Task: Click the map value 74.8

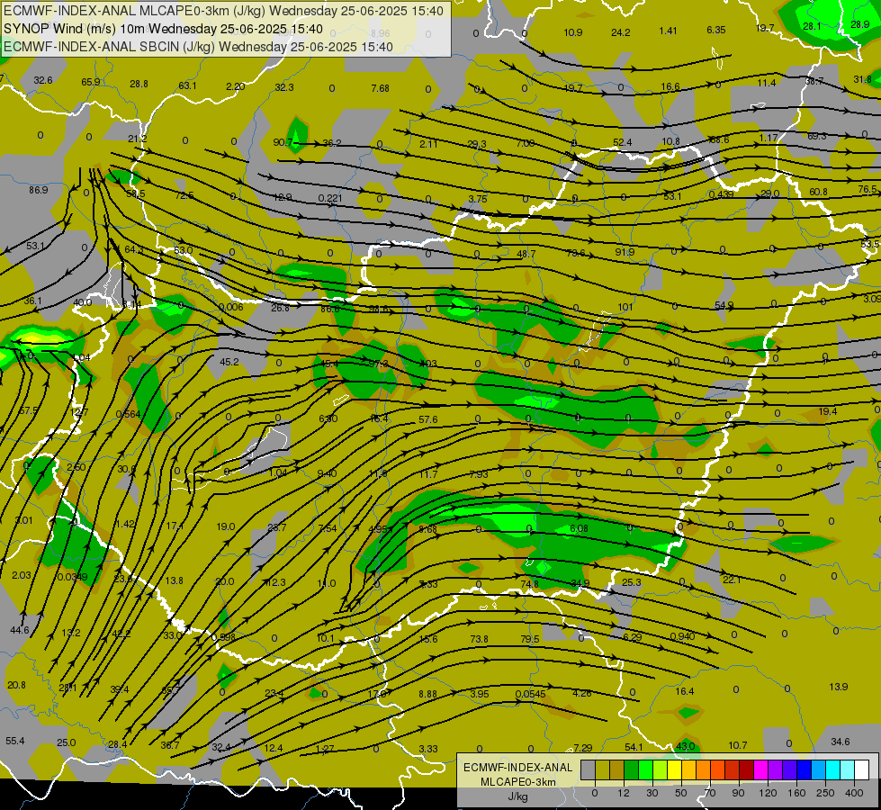Action: click(x=530, y=584)
